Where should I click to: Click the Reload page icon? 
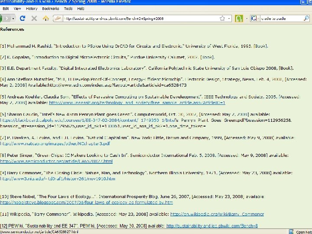[x=22, y=18]
